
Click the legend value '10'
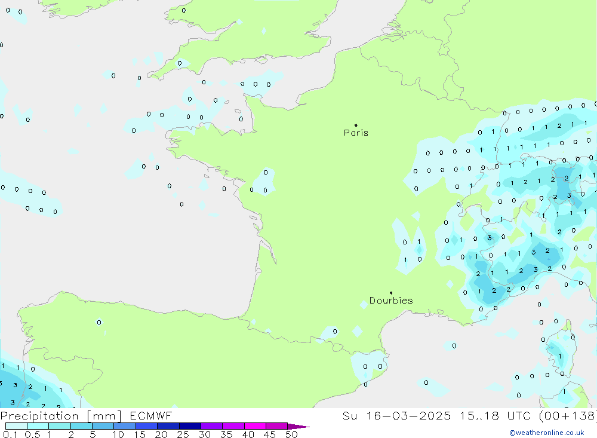(118, 434)
